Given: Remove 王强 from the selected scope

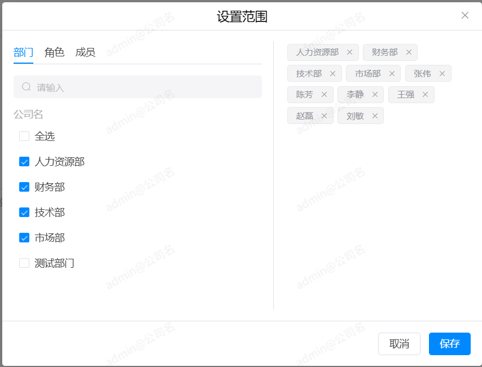Looking at the screenshot, I should tap(425, 95).
